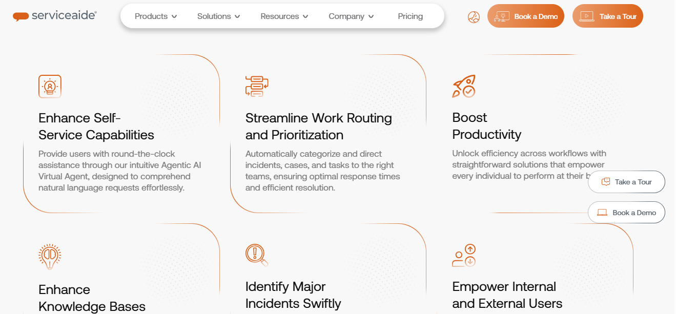This screenshot has width=676, height=314.
Task: Click the rocket Boost Productivity icon
Action: 464,86
